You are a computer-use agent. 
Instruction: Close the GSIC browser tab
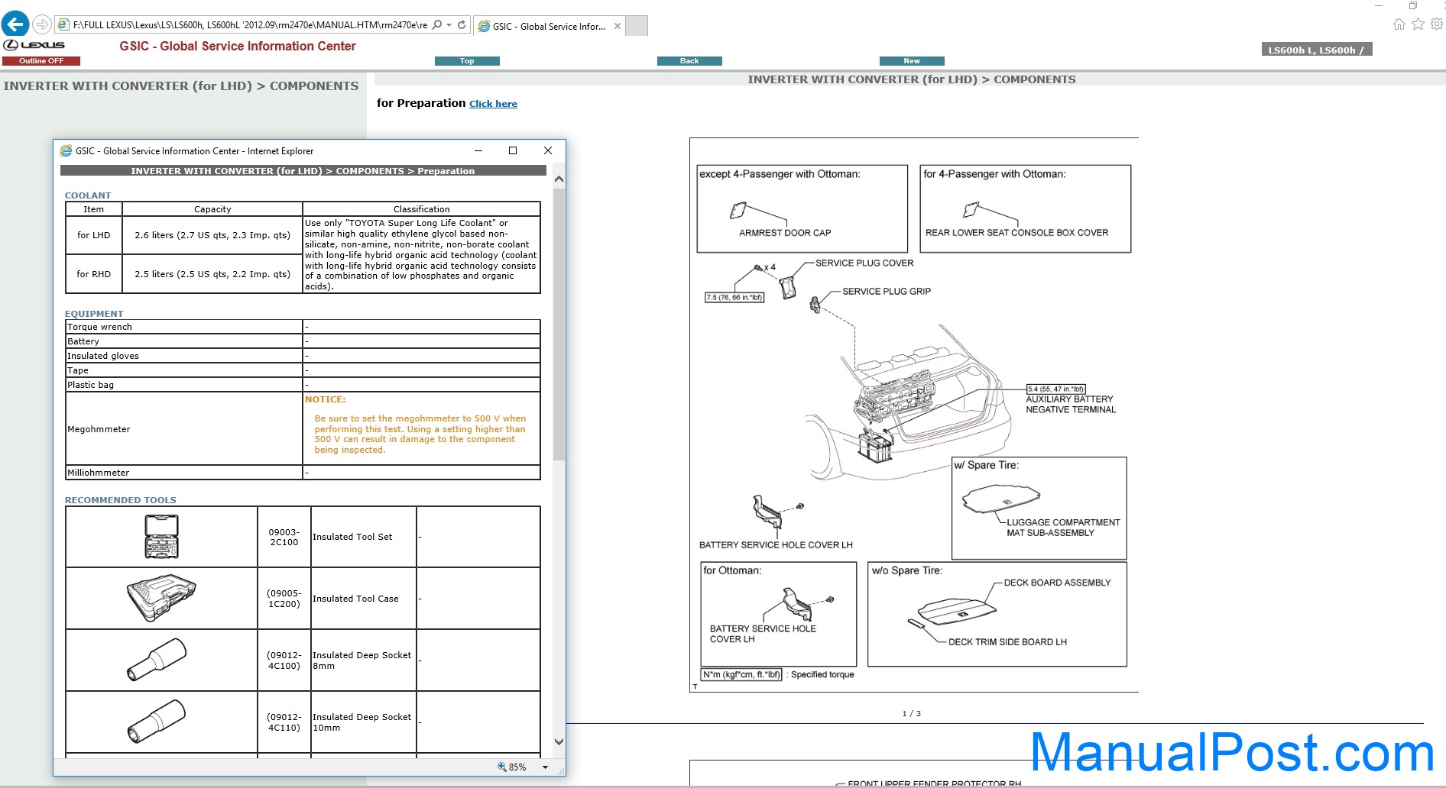[x=618, y=26]
